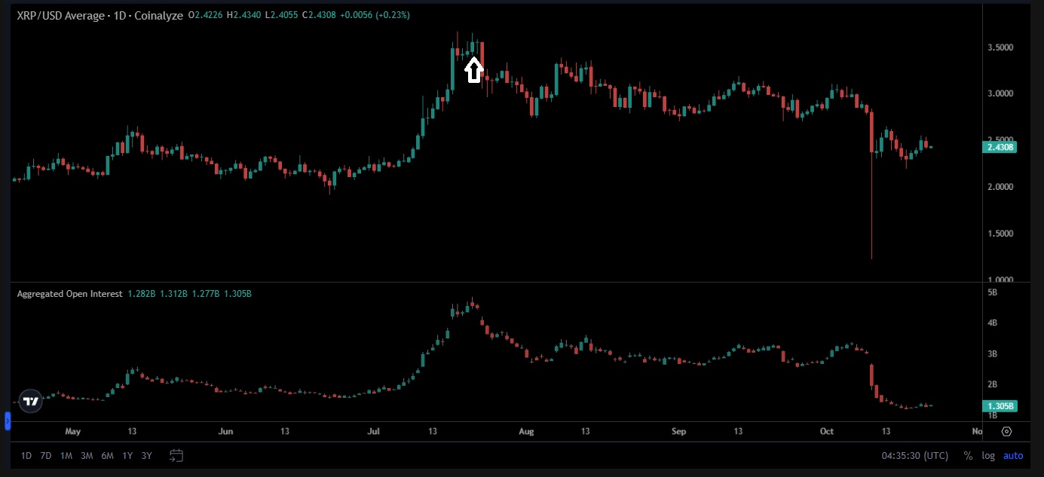
Task: Click the TradingView watermark logo
Action: pos(30,401)
